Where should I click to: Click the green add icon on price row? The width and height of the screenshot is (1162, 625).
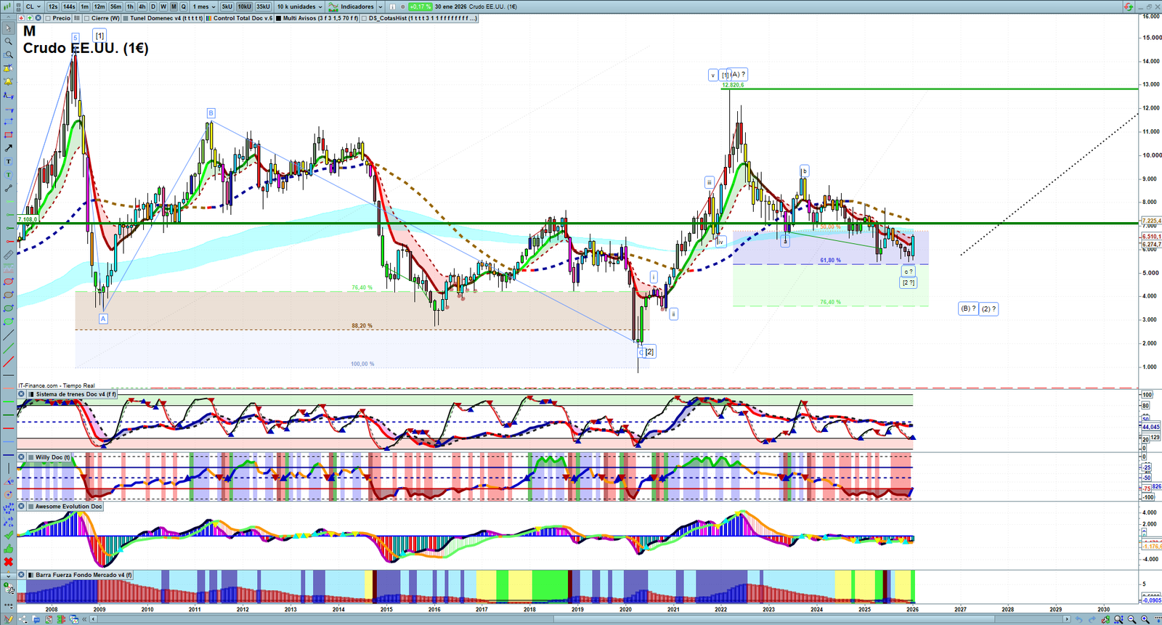coord(29,18)
